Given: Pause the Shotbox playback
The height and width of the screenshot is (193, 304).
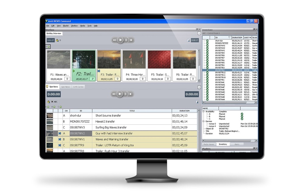Looking at the screenshot, I should click(126, 40).
